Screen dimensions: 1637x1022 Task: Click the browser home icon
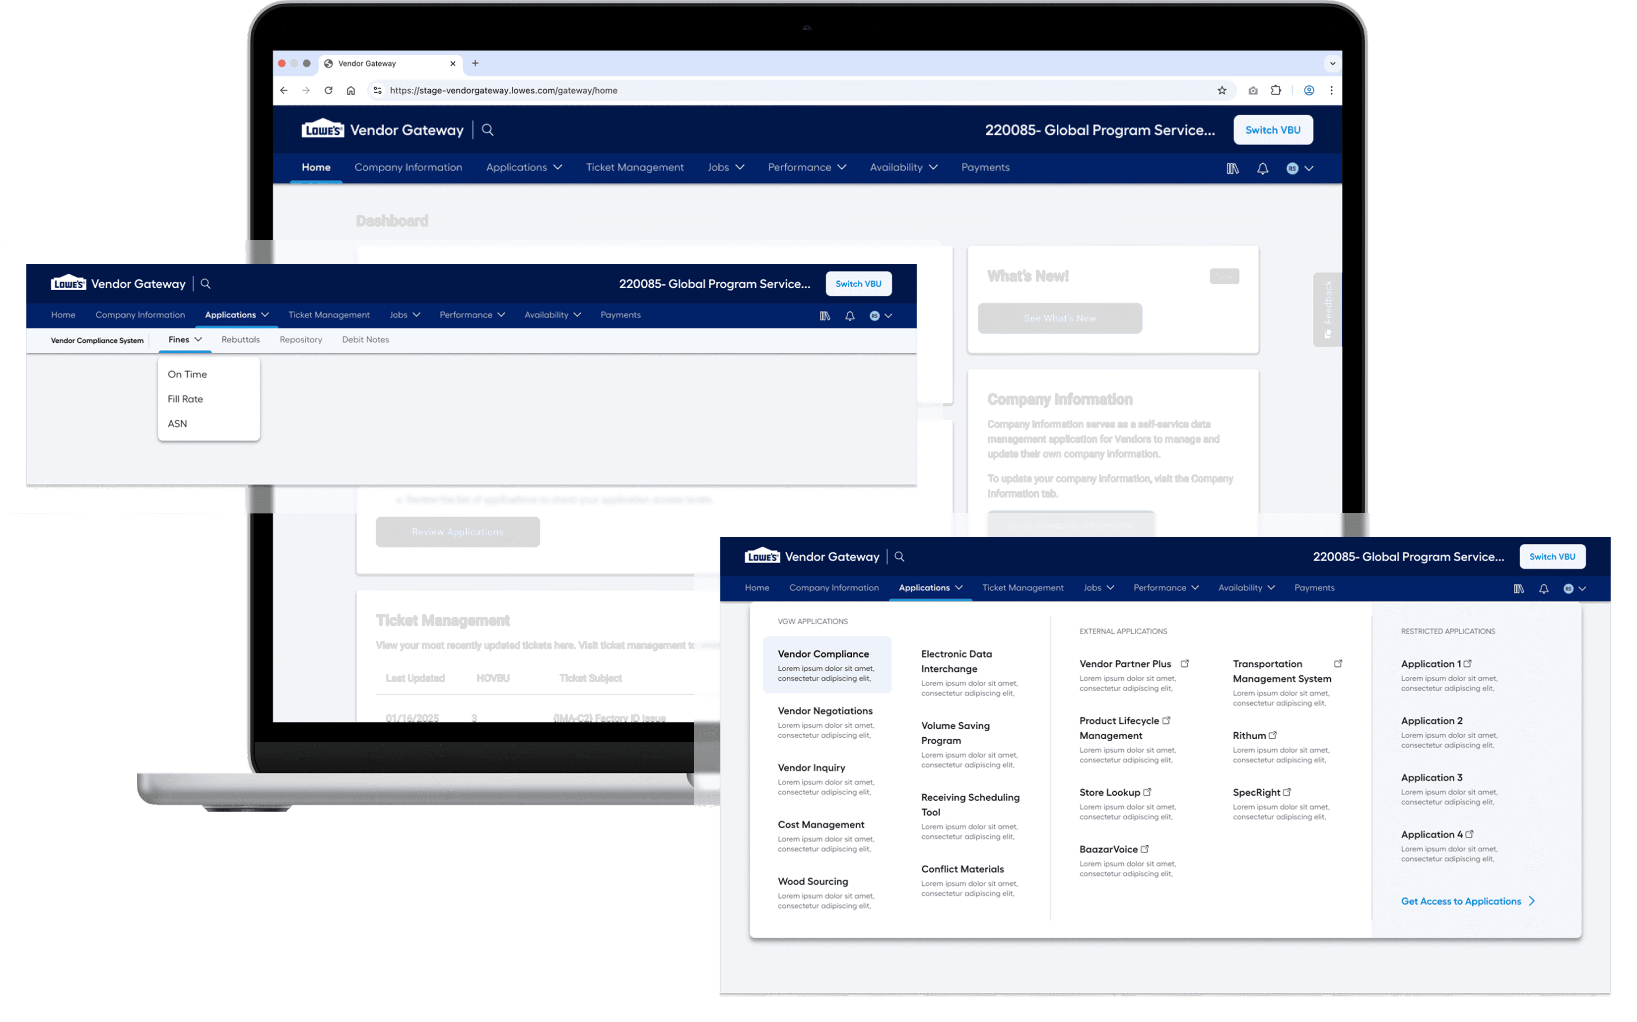pyautogui.click(x=351, y=91)
